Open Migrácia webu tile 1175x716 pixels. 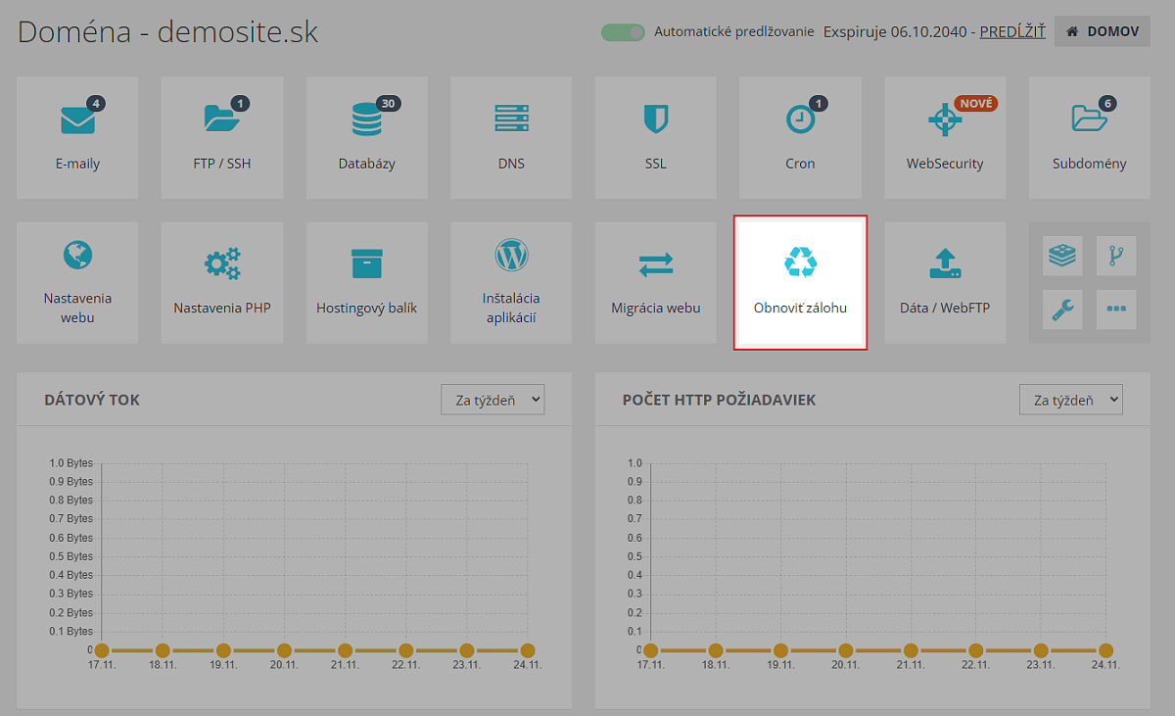[x=656, y=282]
